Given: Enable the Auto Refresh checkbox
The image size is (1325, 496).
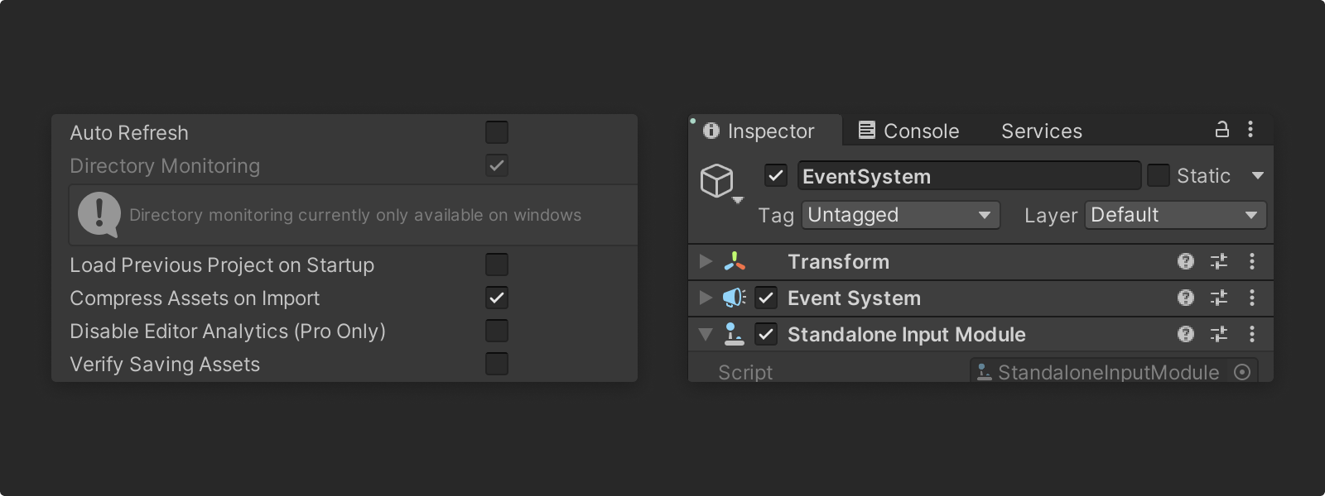Looking at the screenshot, I should click(497, 132).
